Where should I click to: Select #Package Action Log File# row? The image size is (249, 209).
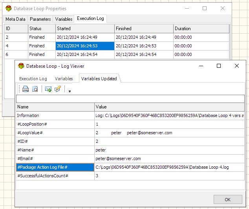tap(130, 167)
